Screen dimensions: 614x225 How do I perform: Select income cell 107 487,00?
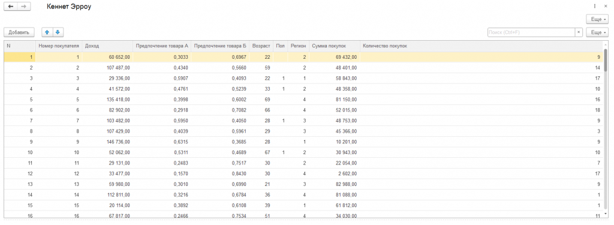pos(108,68)
